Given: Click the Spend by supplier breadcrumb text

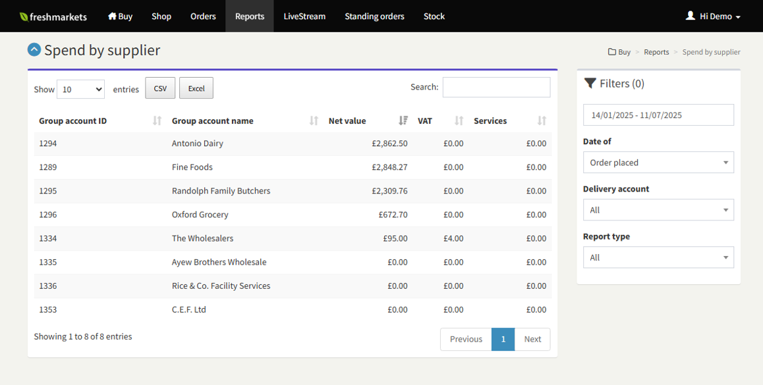Looking at the screenshot, I should tap(712, 52).
